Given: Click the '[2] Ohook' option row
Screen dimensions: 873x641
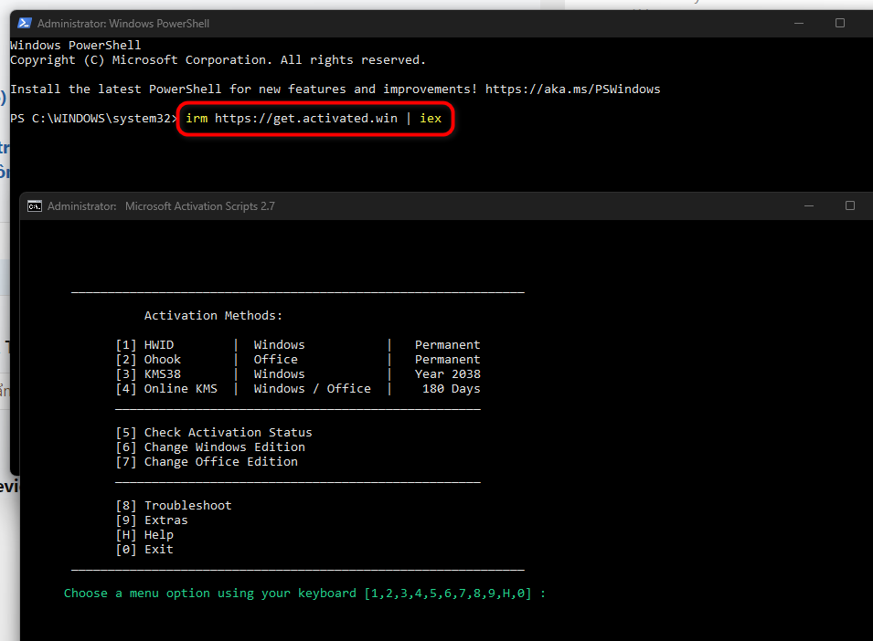Looking at the screenshot, I should point(298,359).
